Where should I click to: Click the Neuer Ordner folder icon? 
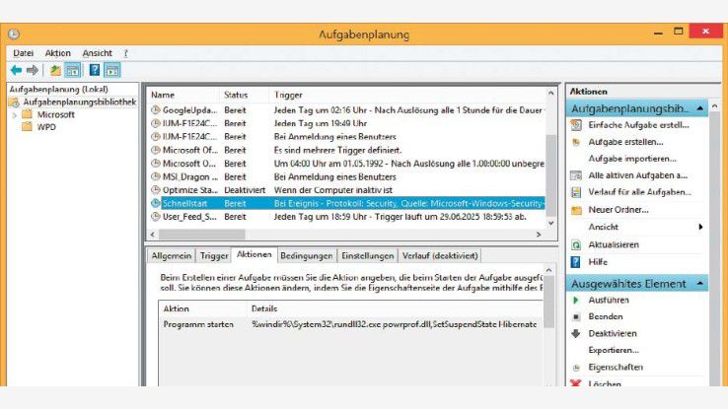coord(577,209)
